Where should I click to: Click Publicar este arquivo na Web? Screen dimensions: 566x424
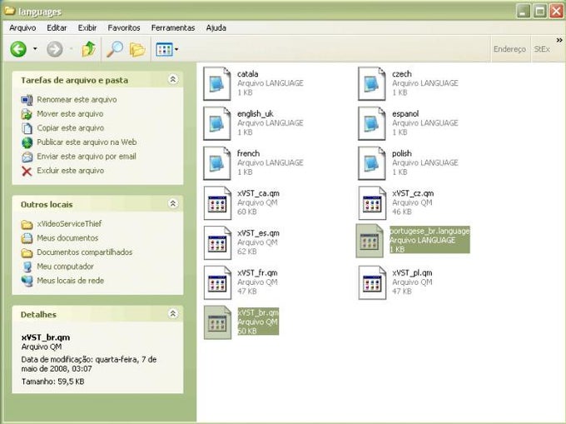tap(87, 142)
